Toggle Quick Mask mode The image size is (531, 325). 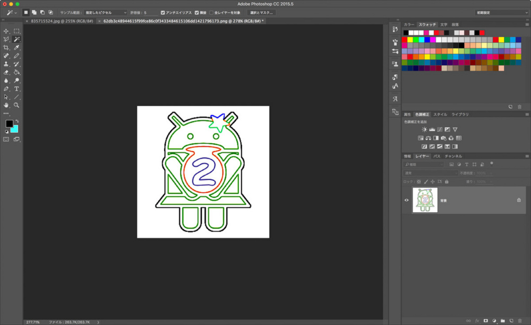6,139
